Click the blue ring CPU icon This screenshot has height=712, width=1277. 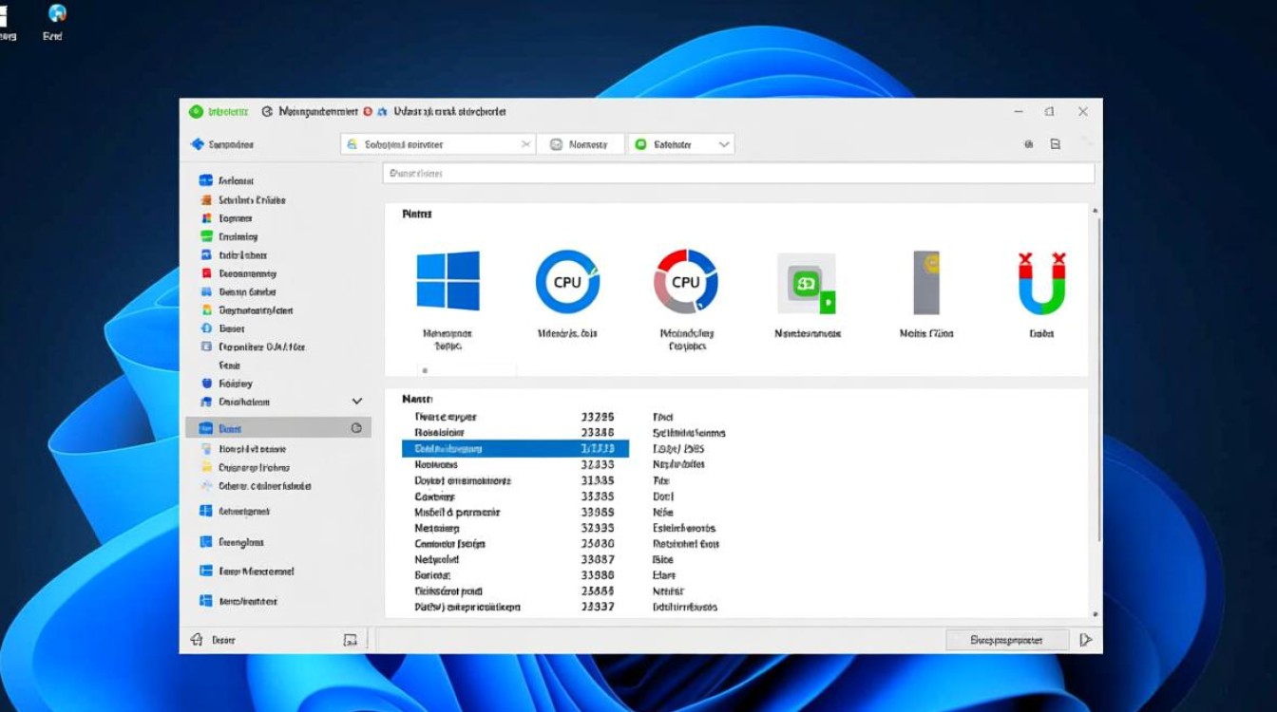point(567,282)
